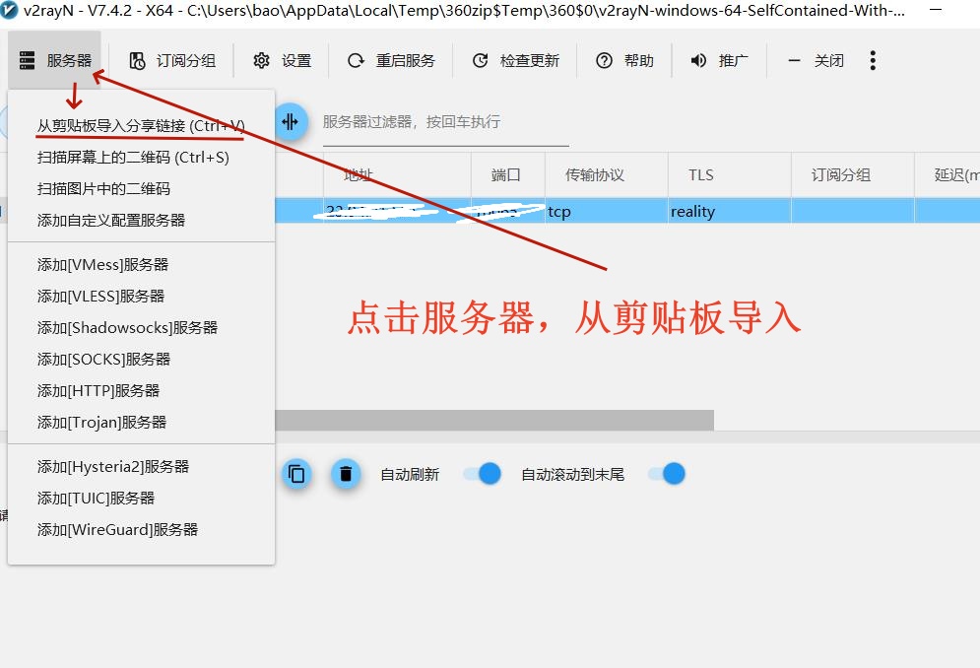Screen dimensions: 980x668
Task: Open the 帮助 help menu
Action: pos(625,61)
